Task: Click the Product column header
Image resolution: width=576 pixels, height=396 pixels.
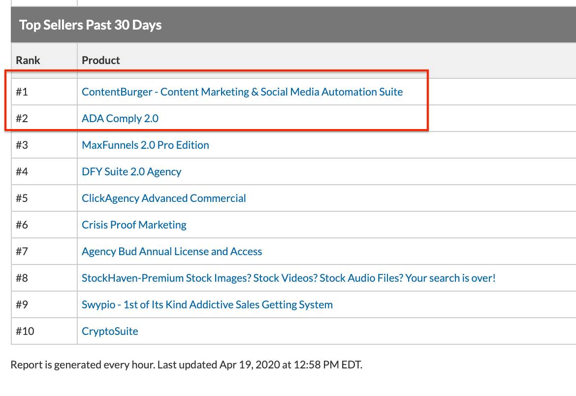Action: [x=101, y=60]
